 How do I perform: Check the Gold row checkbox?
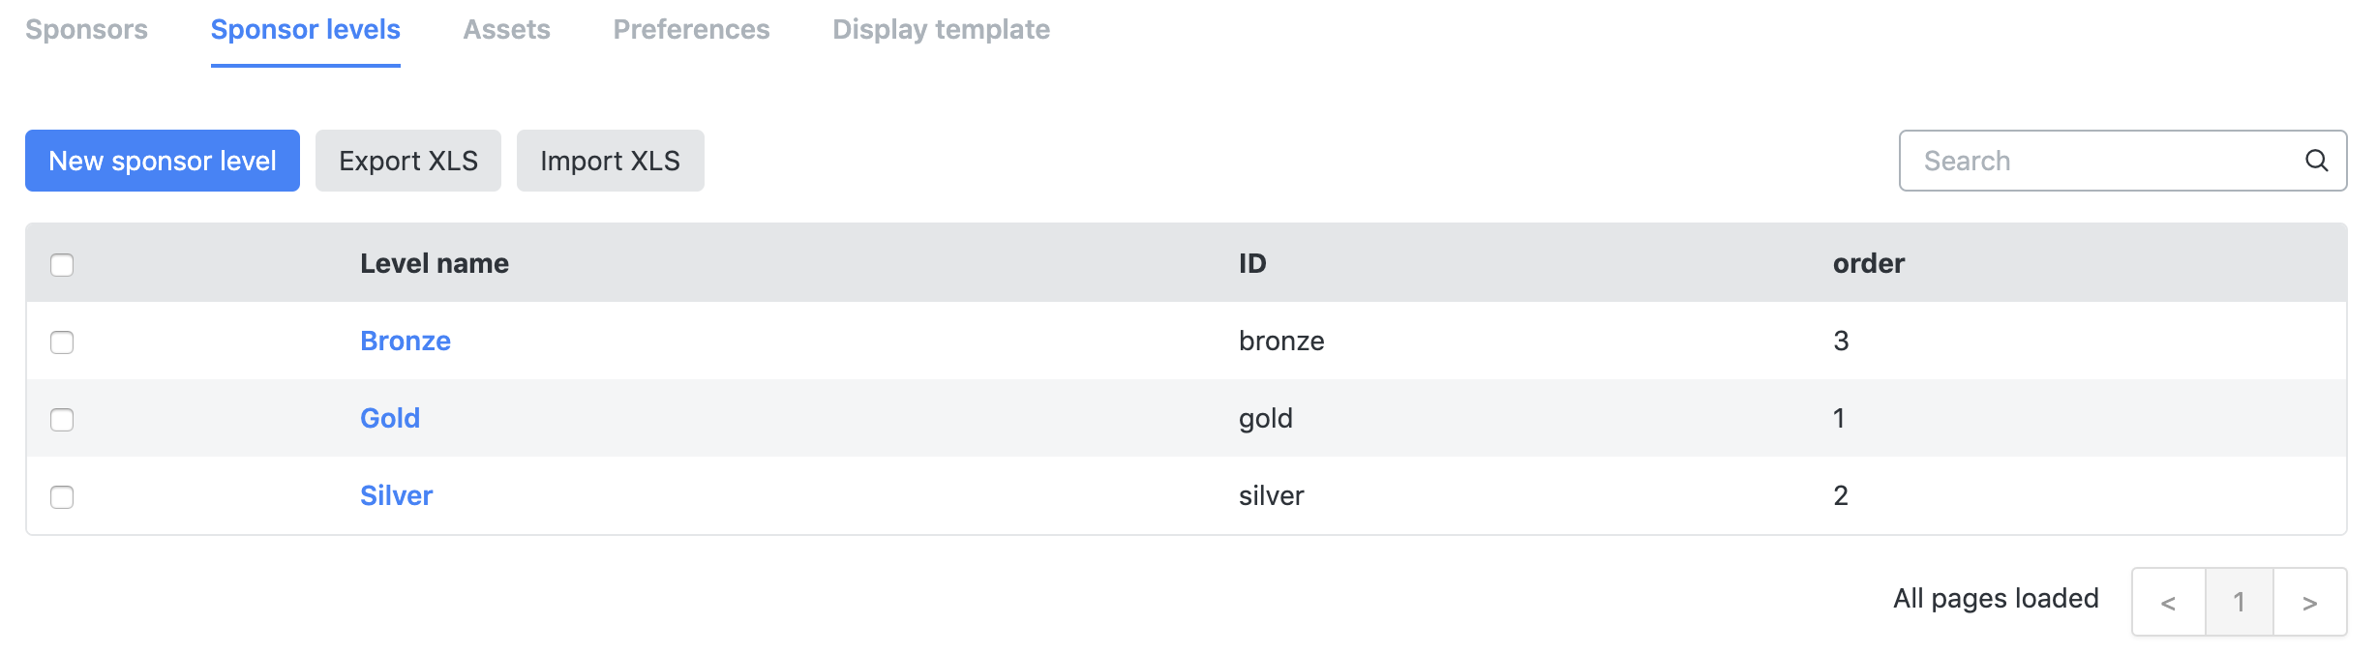[x=62, y=419]
